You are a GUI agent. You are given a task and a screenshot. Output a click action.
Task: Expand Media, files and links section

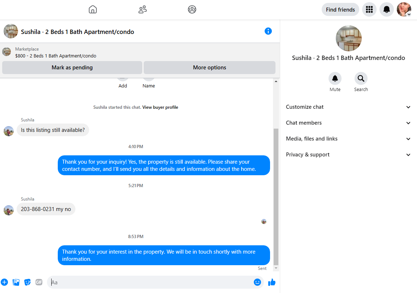click(348, 139)
